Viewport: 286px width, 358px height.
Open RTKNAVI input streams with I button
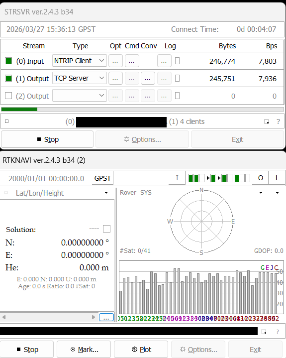(177, 178)
